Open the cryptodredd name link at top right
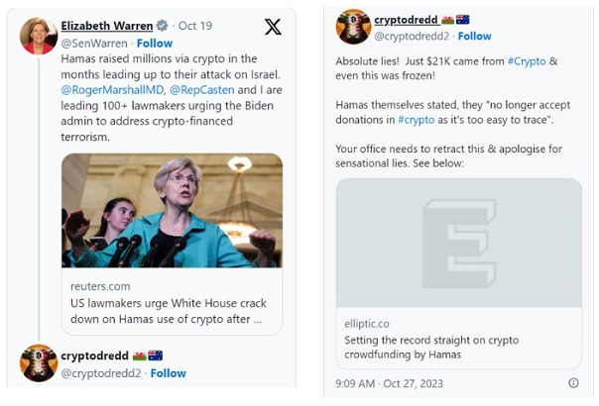The width and height of the screenshot is (599, 406). (x=406, y=20)
